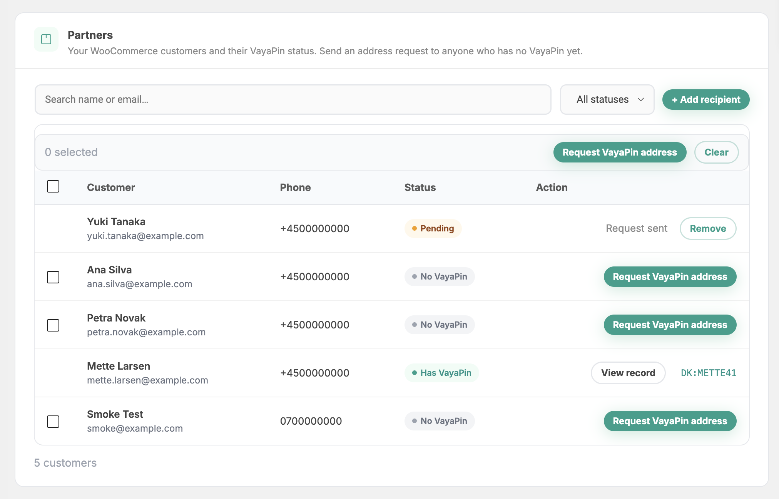Click the Request sent label
Screen dimensions: 779x499
click(637, 228)
